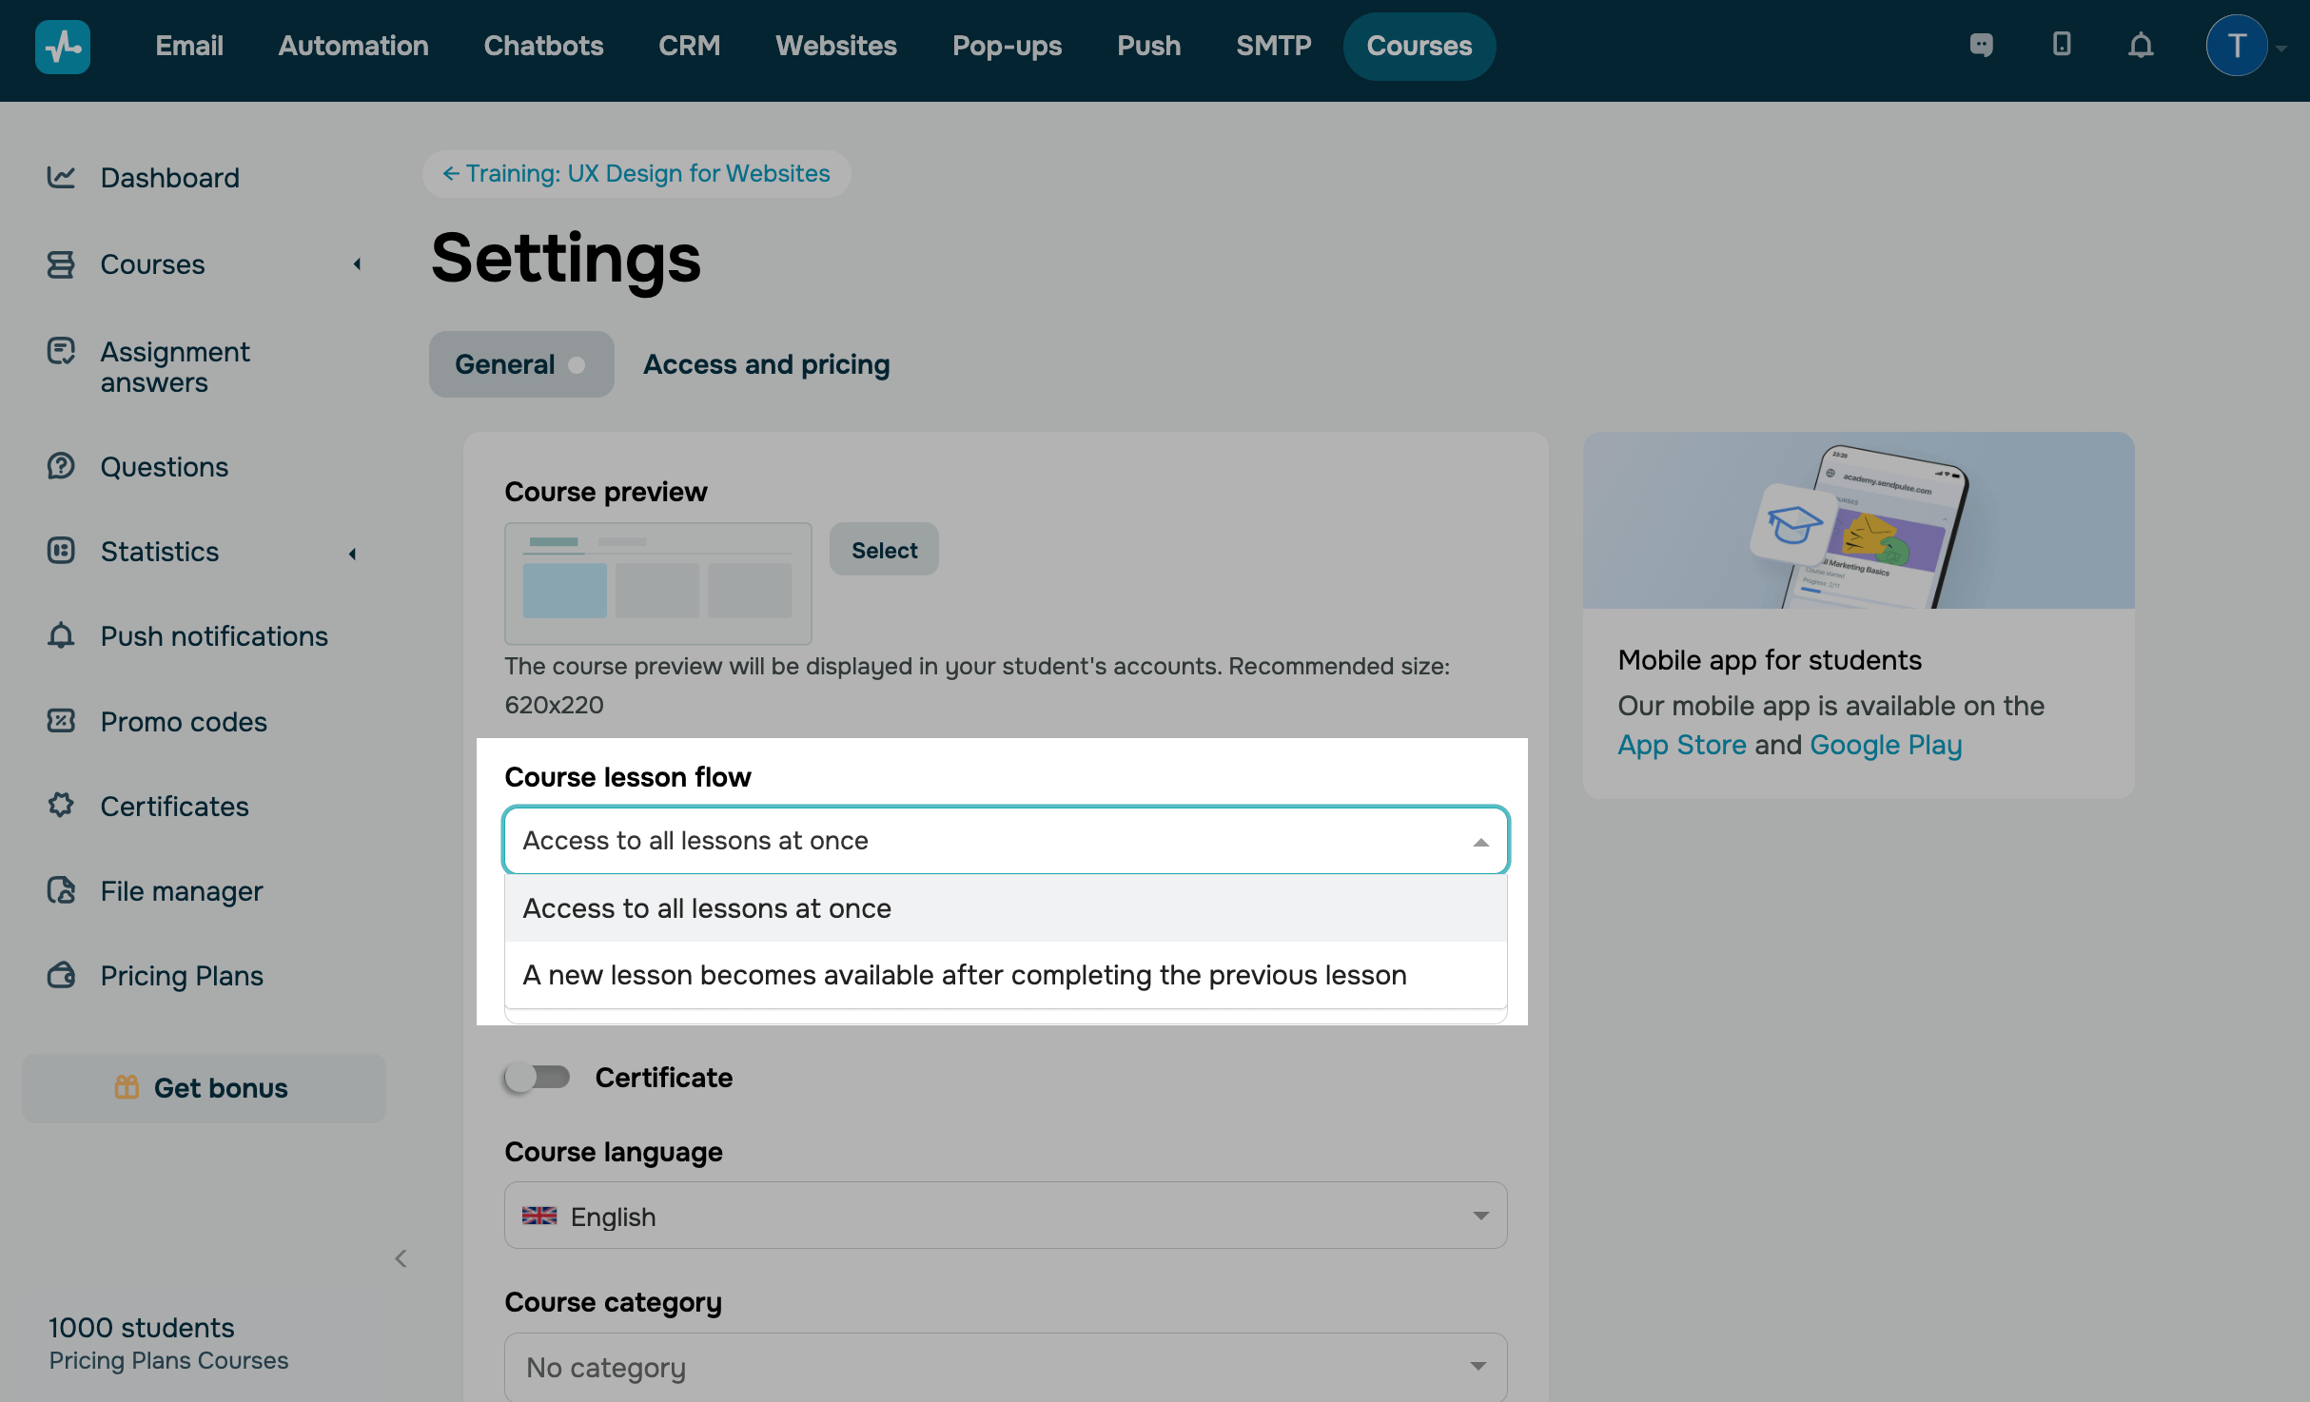Click the File manager icon
Viewport: 2310px width, 1402px height.
click(61, 890)
